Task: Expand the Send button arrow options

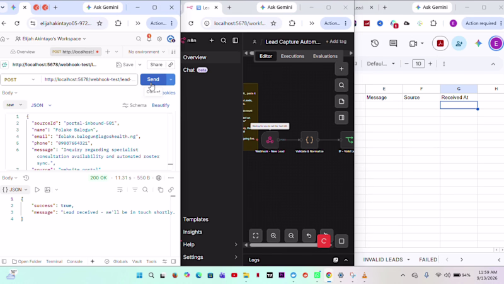Action: 171,79
